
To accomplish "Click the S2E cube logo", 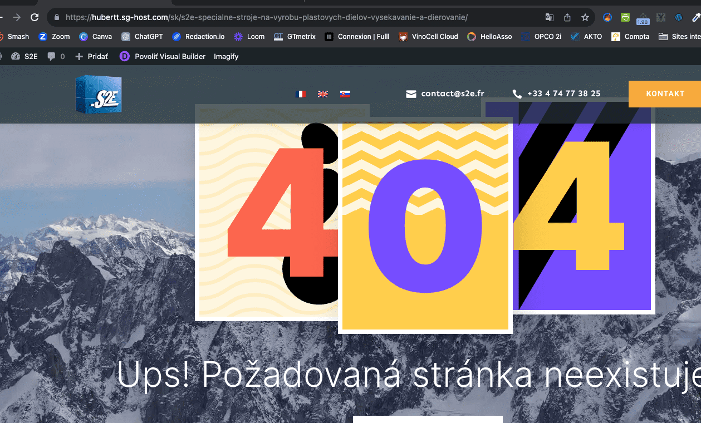I will [99, 95].
